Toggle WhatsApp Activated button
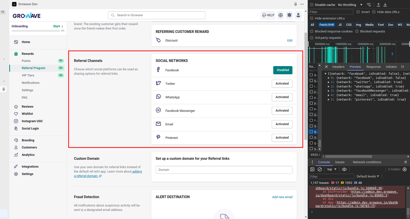Viewport: 410px width, 219px height. (282, 97)
